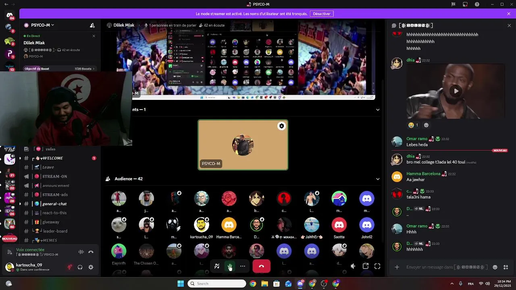The height and width of the screenshot is (290, 516).
Task: Open voice connection details signal icon
Action: pos(10,252)
